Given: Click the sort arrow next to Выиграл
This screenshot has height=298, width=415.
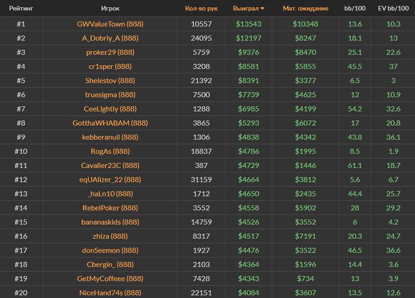Looking at the screenshot, I should click(x=262, y=8).
